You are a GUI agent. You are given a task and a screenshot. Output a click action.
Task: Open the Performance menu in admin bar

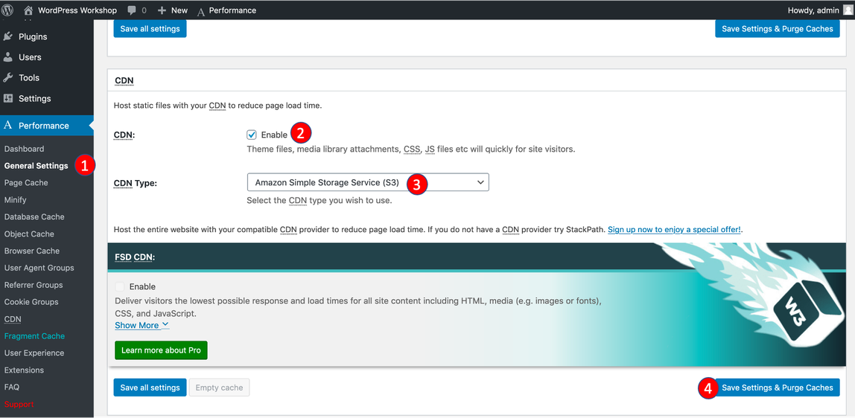(226, 10)
